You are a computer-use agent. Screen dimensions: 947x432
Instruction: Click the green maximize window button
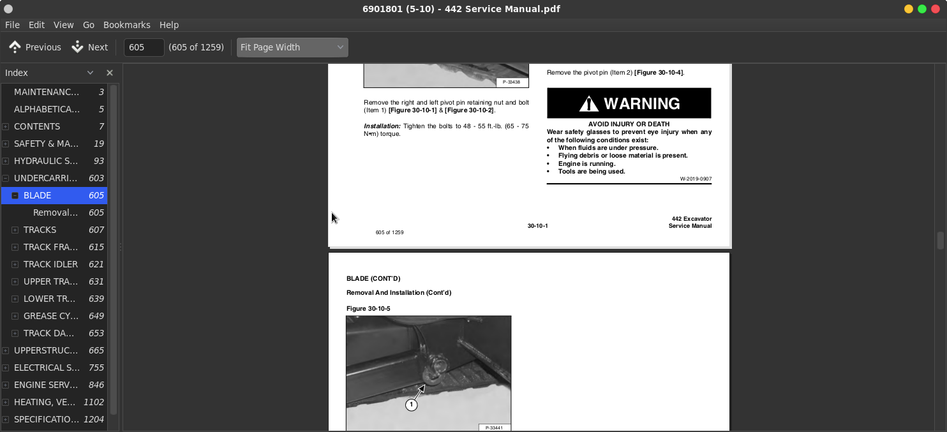coord(922,9)
